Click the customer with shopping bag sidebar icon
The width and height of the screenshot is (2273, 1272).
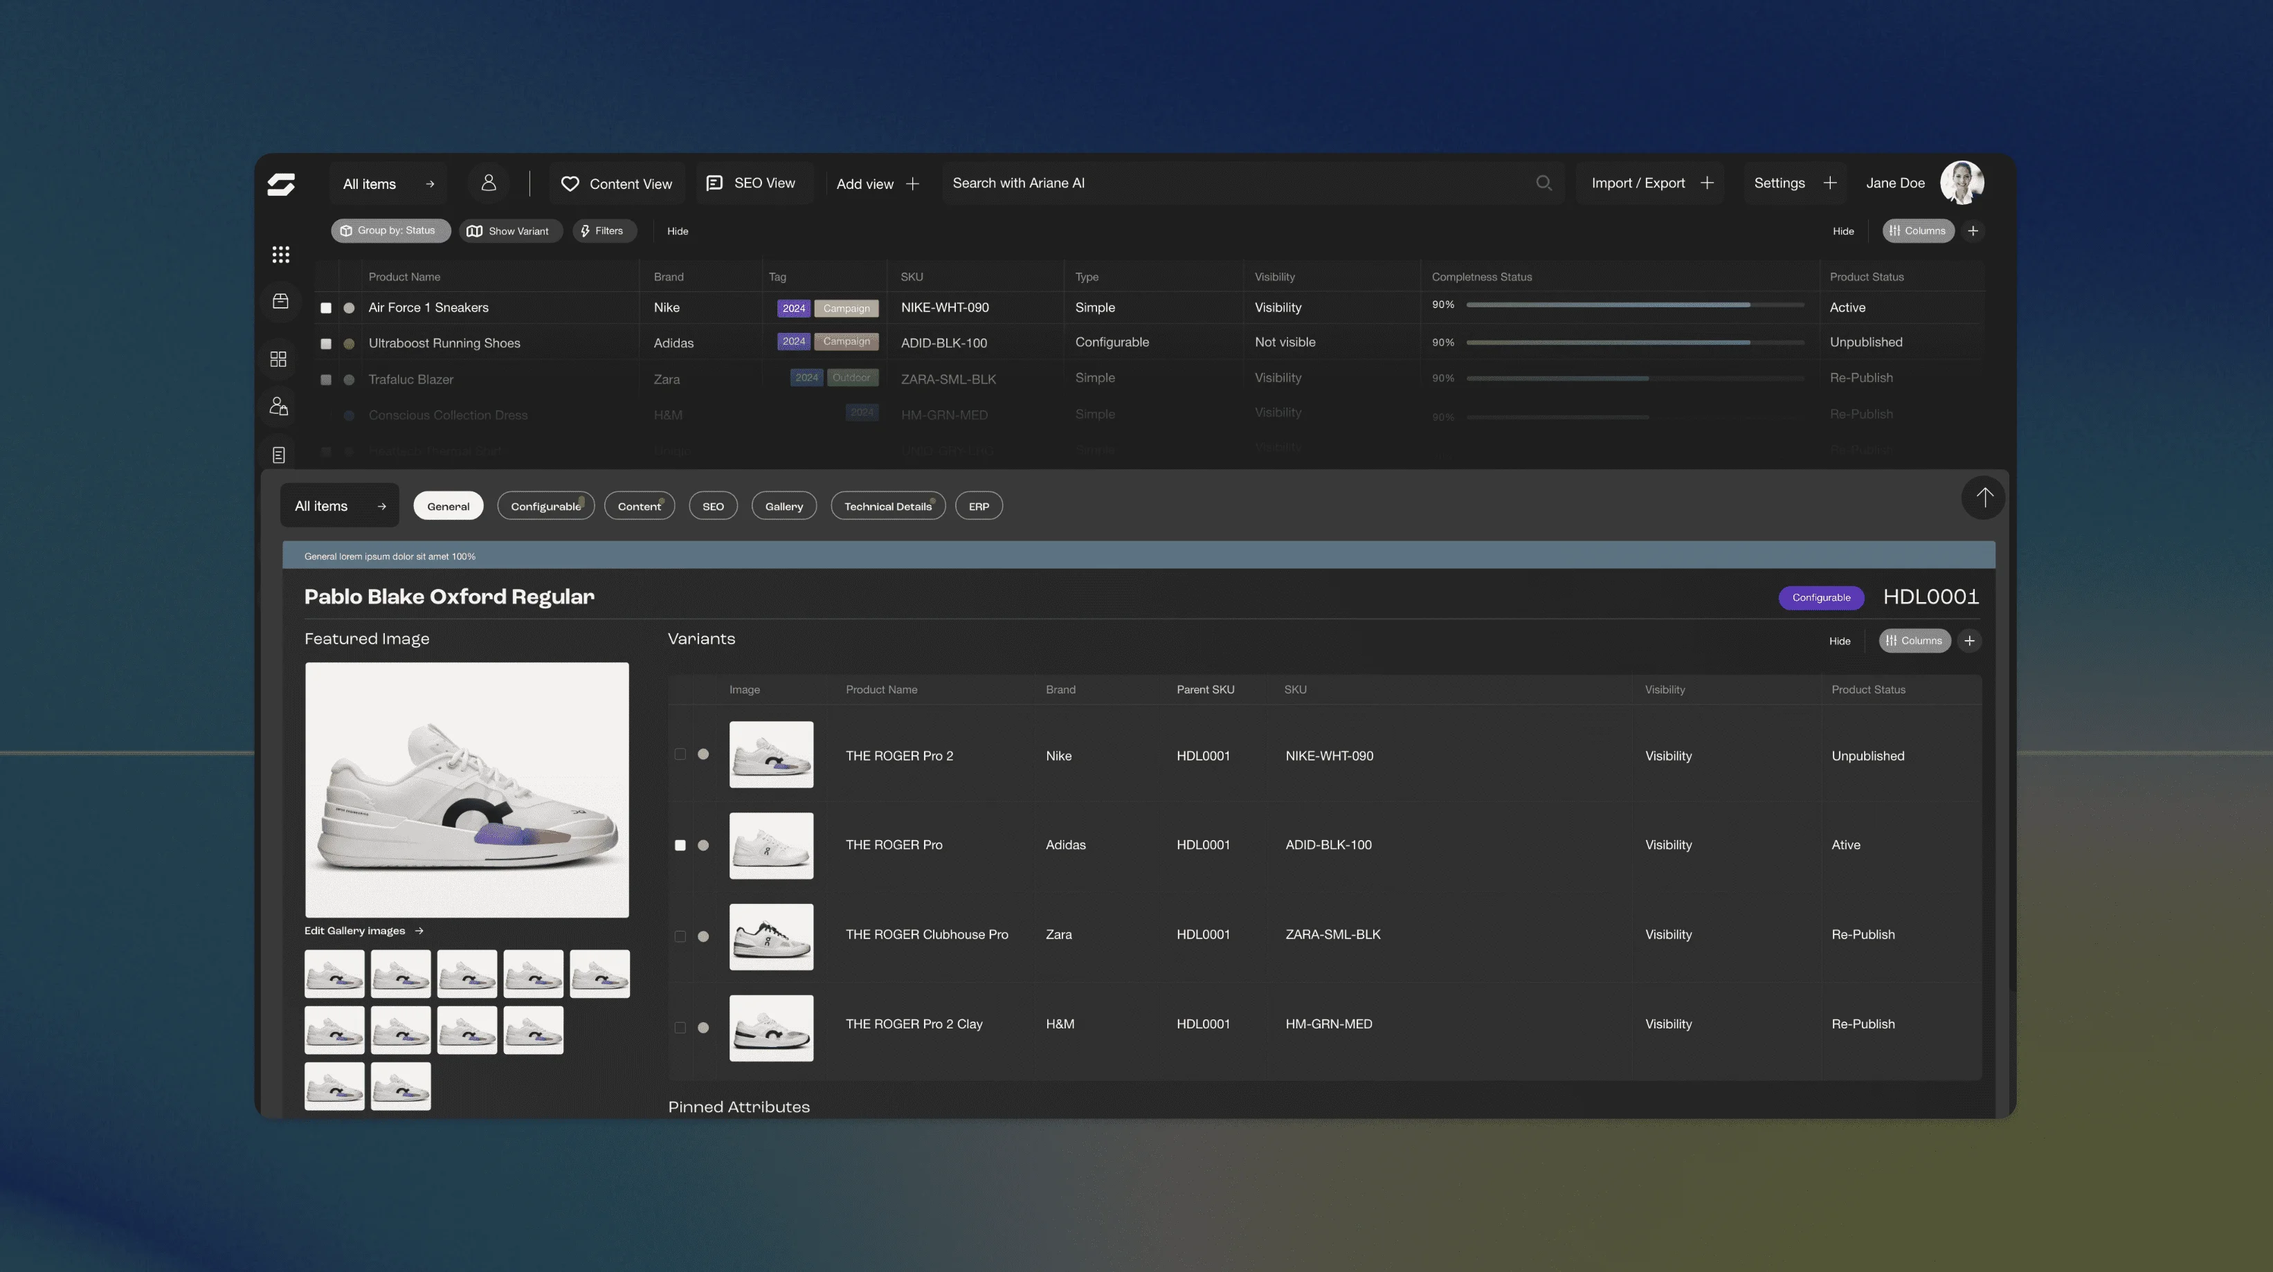279,405
